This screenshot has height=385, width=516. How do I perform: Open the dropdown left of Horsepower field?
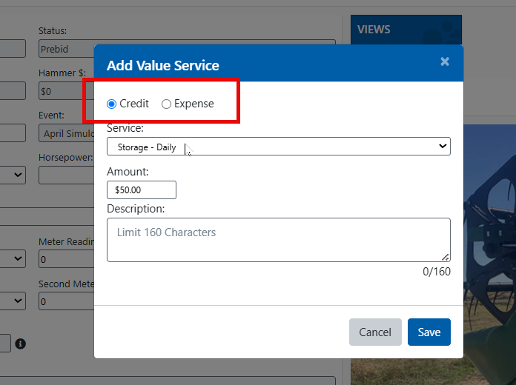pos(13,175)
